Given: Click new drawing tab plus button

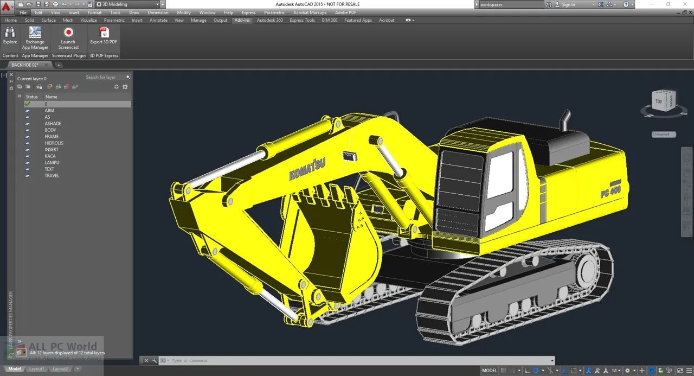Looking at the screenshot, I should coord(59,65).
